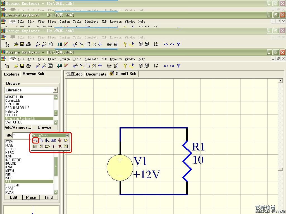Image resolution: width=286 pixels, height=214 pixels.
Task: Open the Design menu in front window
Action: (65, 59)
